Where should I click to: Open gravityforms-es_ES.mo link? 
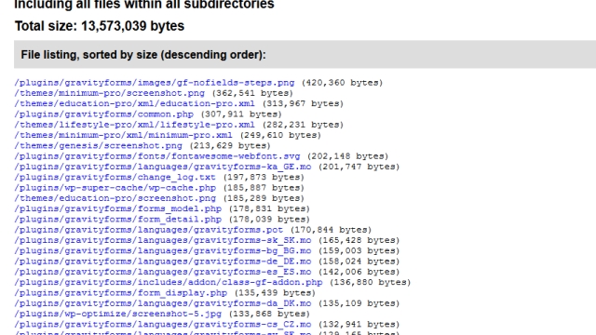tap(163, 272)
